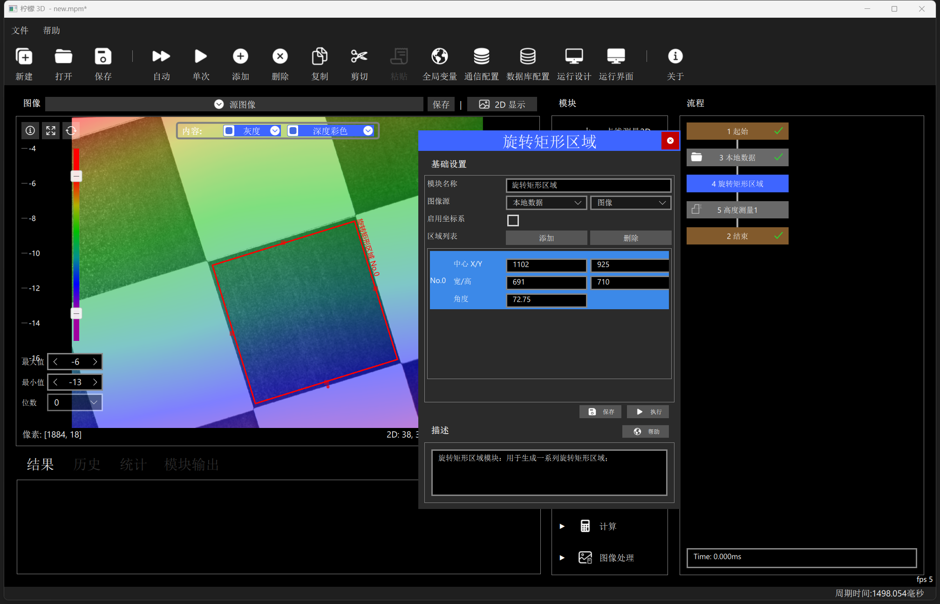Open 数据库配置 database settings
The image size is (940, 604).
527,56
